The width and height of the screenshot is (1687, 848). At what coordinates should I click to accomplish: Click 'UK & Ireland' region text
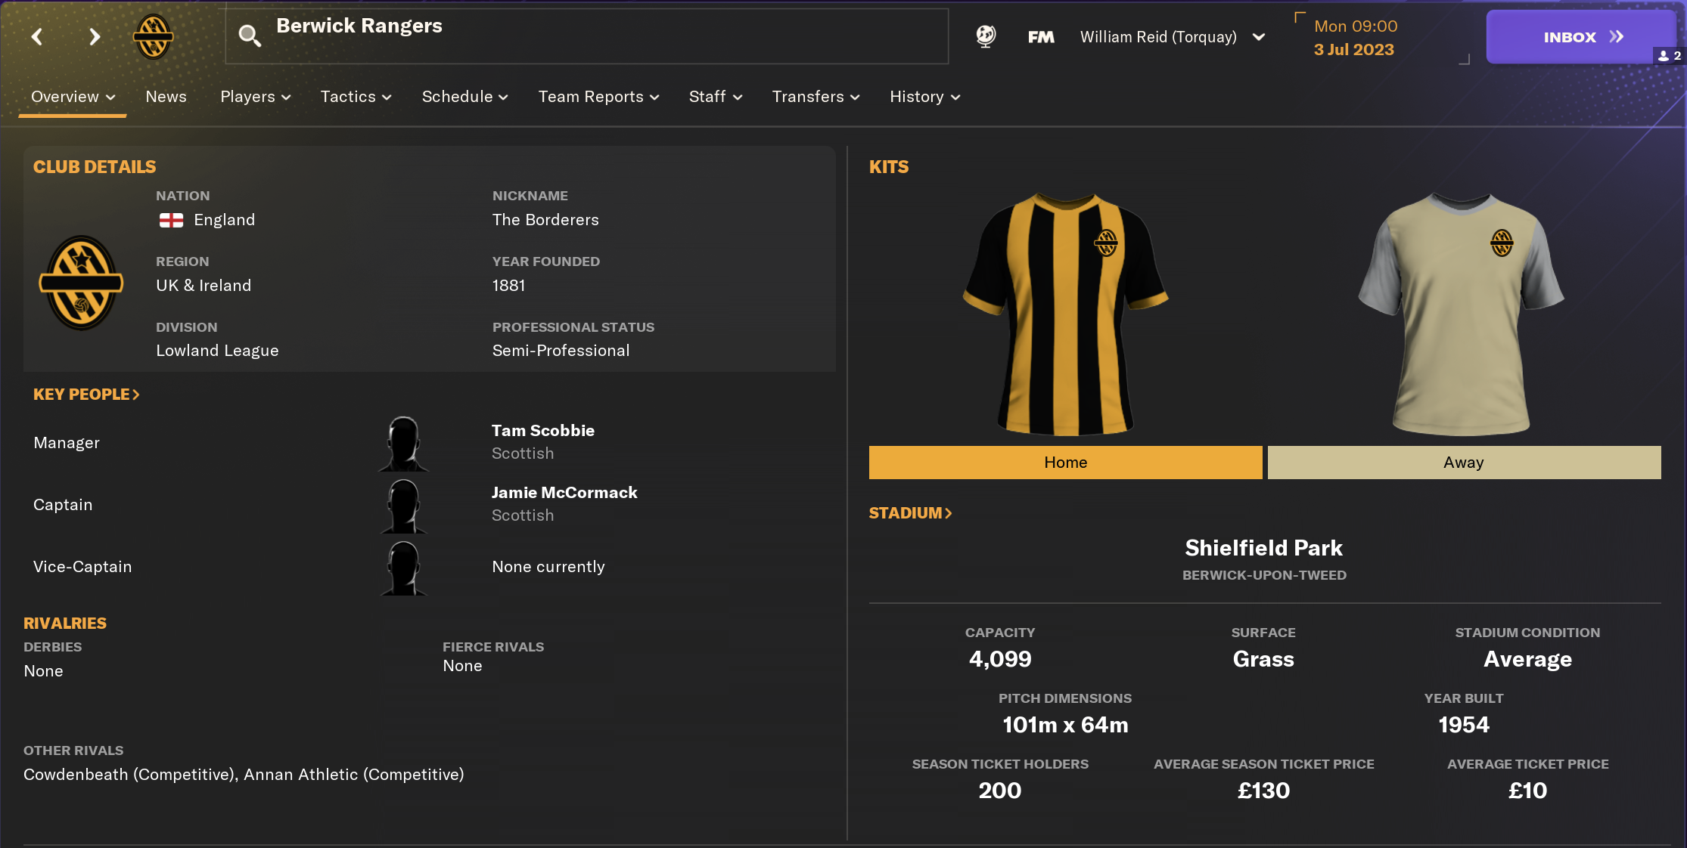(203, 286)
